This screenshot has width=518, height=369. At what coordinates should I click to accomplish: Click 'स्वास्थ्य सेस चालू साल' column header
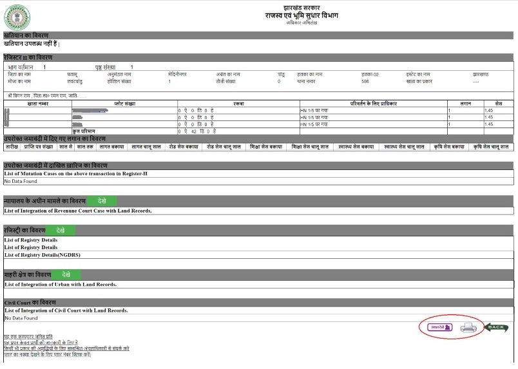pos(404,147)
